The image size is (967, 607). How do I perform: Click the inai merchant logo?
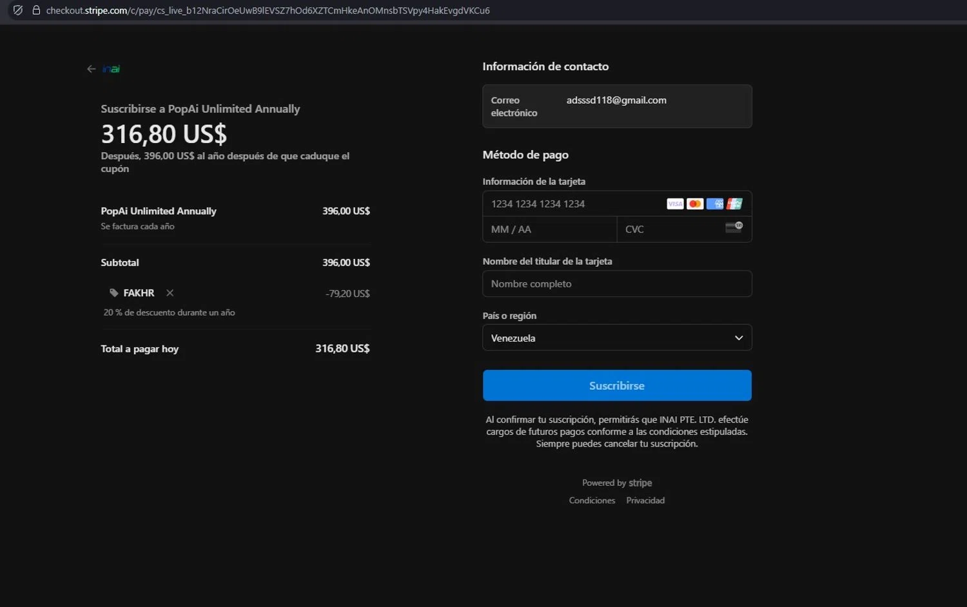[111, 69]
